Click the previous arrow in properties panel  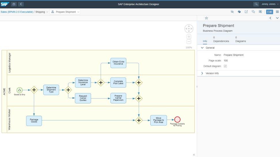coord(270,18)
